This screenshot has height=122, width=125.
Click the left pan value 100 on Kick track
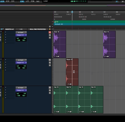coord(18,40)
